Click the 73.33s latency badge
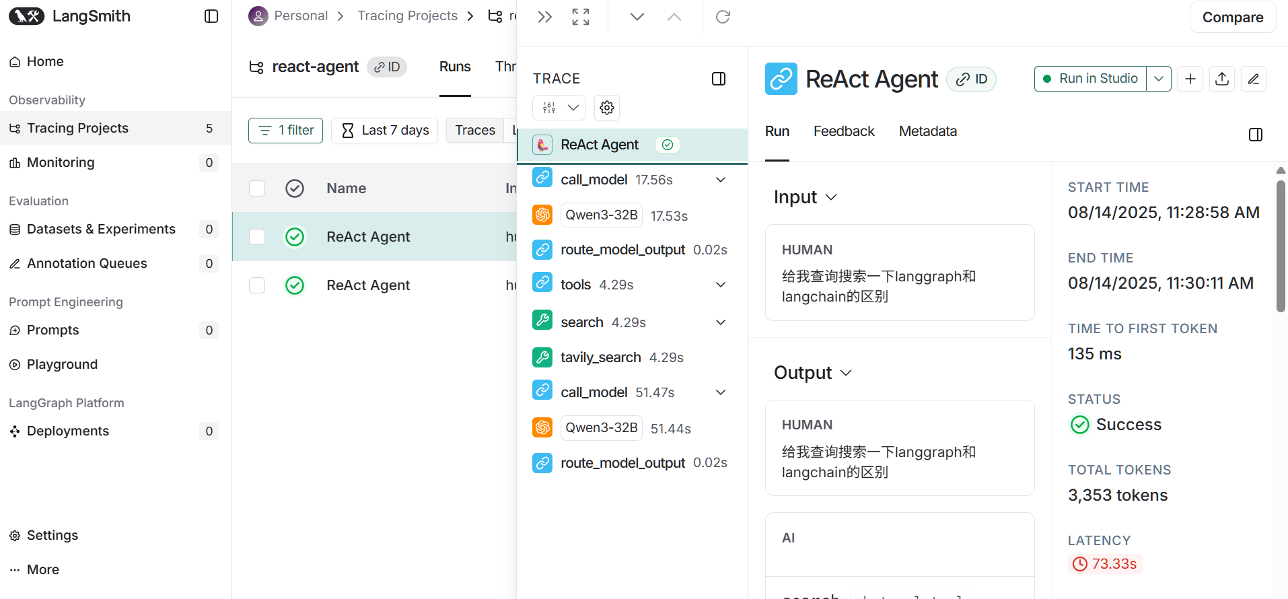The image size is (1288, 599). pyautogui.click(x=1105, y=564)
